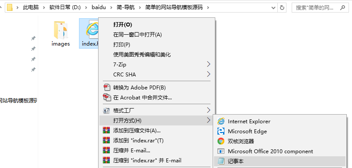
Task: Open the images folder icon
Action: click(x=60, y=30)
